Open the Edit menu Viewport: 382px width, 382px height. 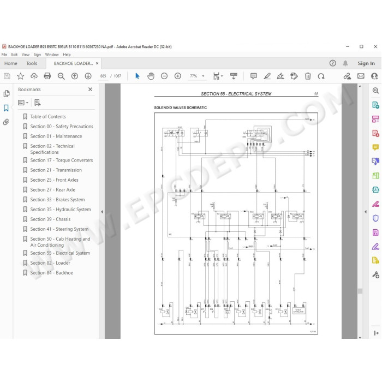14,55
